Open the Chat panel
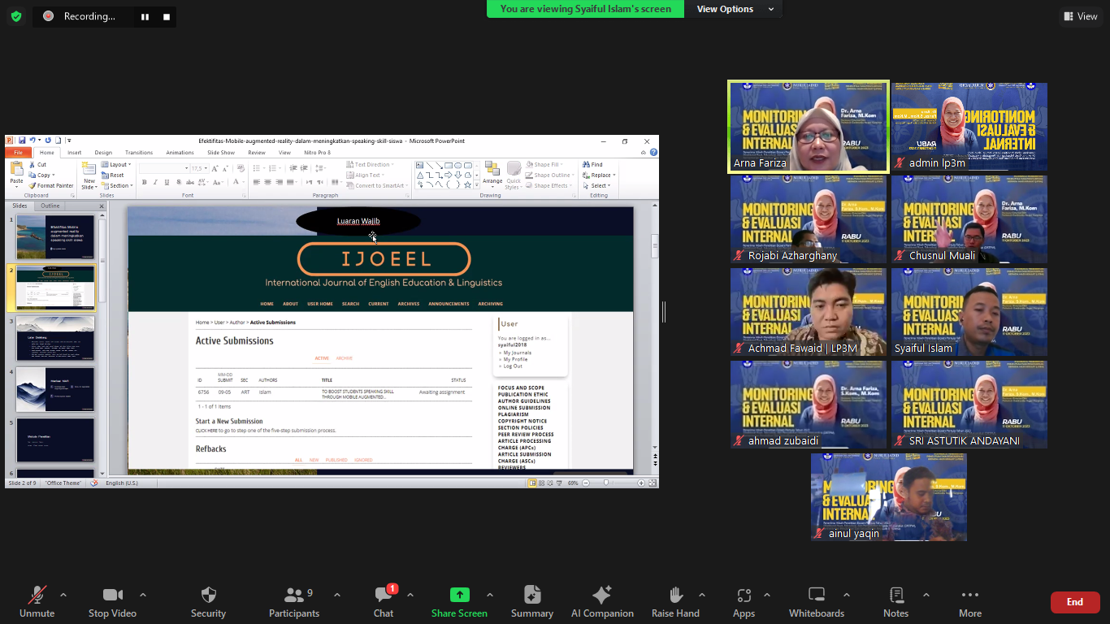The width and height of the screenshot is (1110, 624). point(384,596)
